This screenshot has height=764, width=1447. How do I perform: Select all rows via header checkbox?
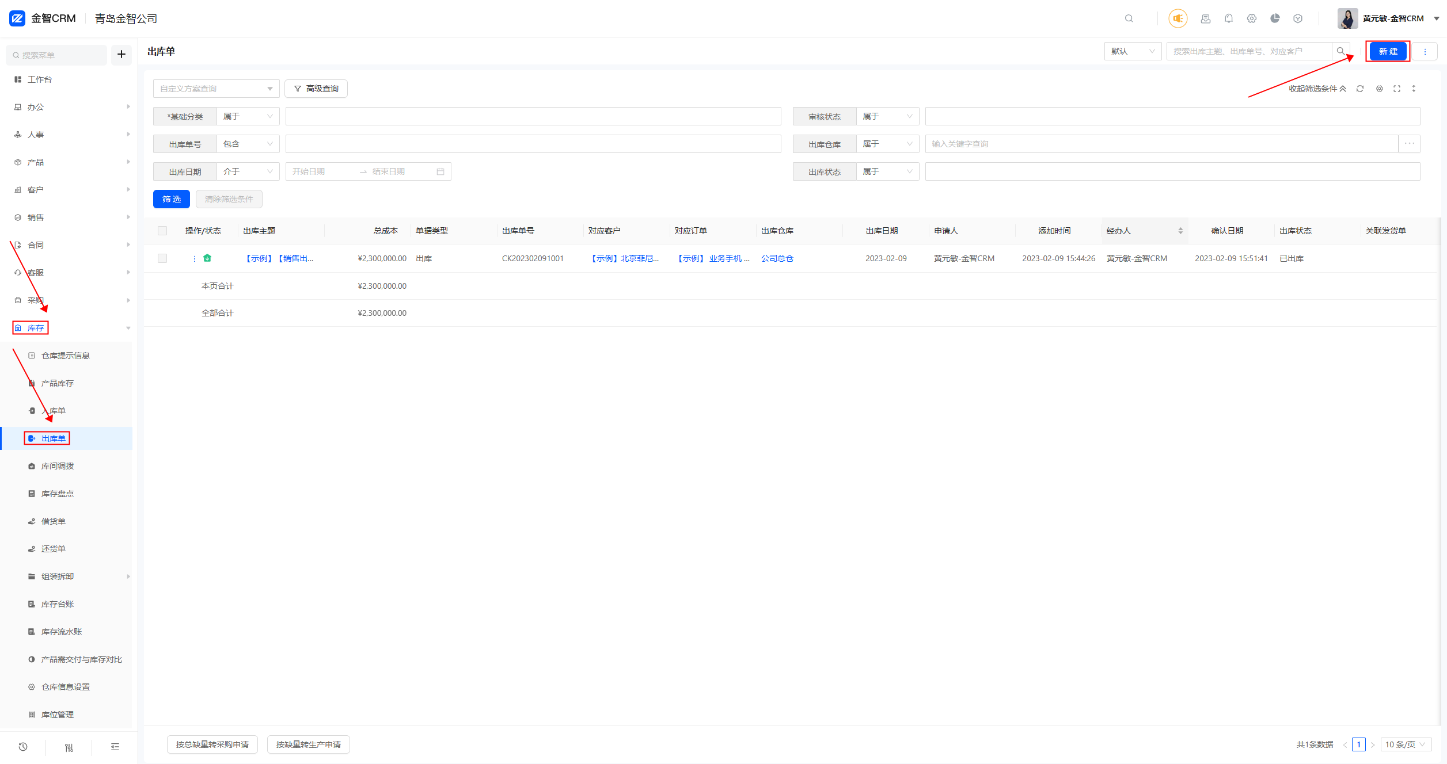coord(162,231)
